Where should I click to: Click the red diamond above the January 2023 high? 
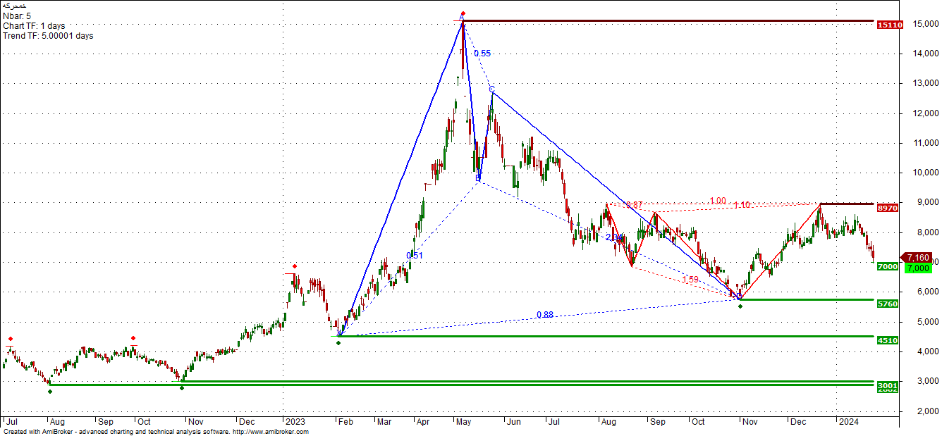coord(295,266)
